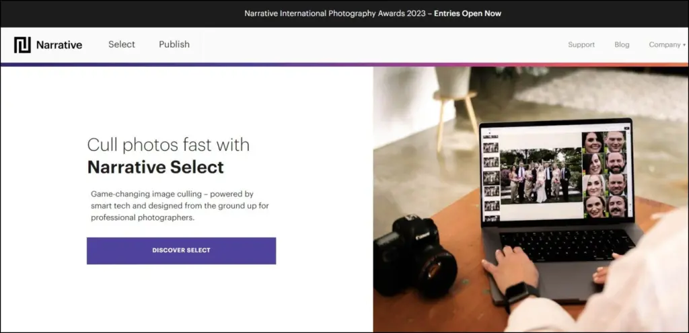Open the Publish navigation item
Screen dimensions: 689x333
[x=174, y=44]
